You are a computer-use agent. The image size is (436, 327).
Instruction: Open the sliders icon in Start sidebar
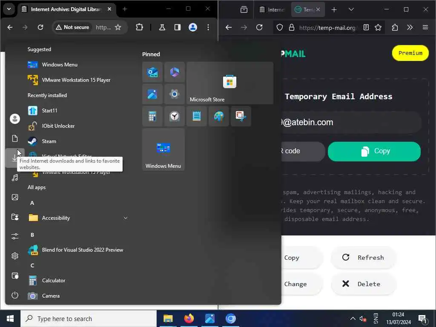click(15, 236)
